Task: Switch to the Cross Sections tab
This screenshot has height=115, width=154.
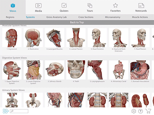Action: tap(86, 17)
